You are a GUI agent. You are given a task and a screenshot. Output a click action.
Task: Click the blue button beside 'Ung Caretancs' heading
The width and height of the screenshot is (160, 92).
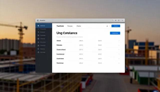(x=115, y=33)
